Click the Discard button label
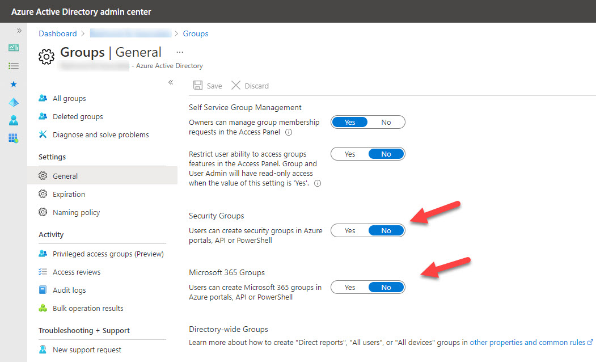 256,86
